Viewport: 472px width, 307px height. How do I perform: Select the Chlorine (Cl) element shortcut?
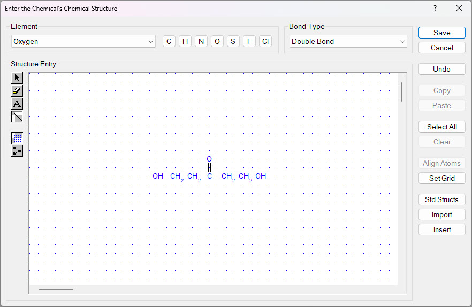(x=265, y=41)
